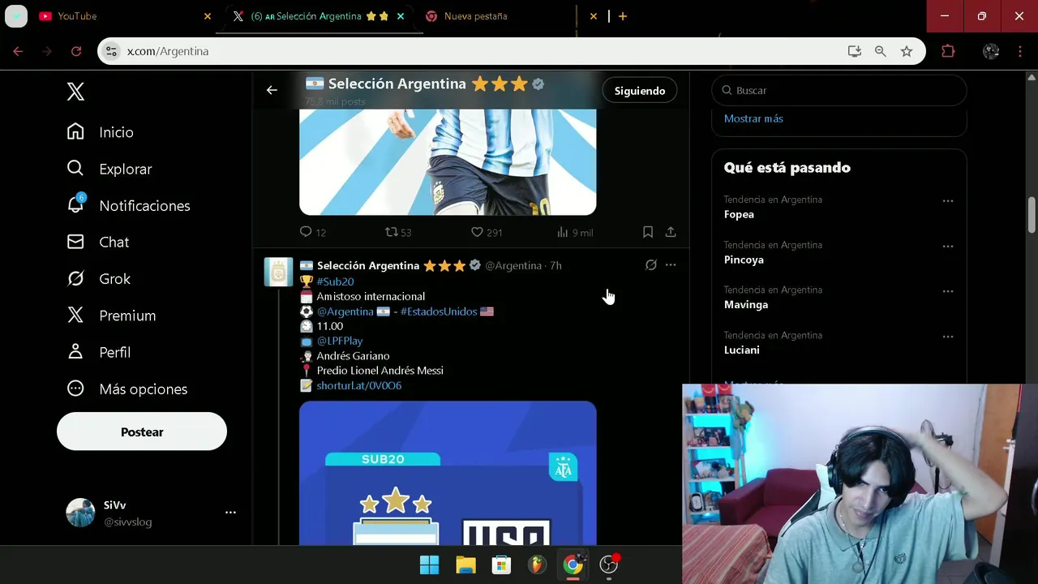The width and height of the screenshot is (1038, 584).
Task: Click the Buscar search field
Action: coord(839,90)
